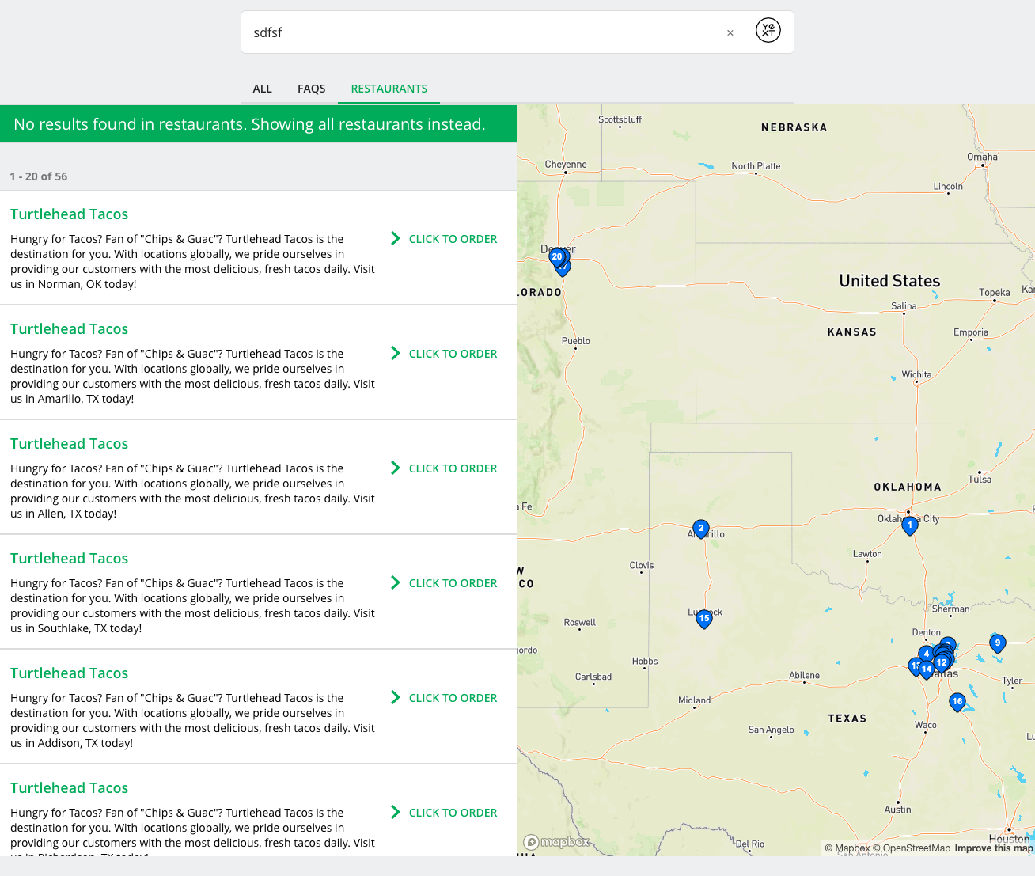Focus the search input containing sdfsf
This screenshot has height=876, width=1035.
pyautogui.click(x=483, y=32)
